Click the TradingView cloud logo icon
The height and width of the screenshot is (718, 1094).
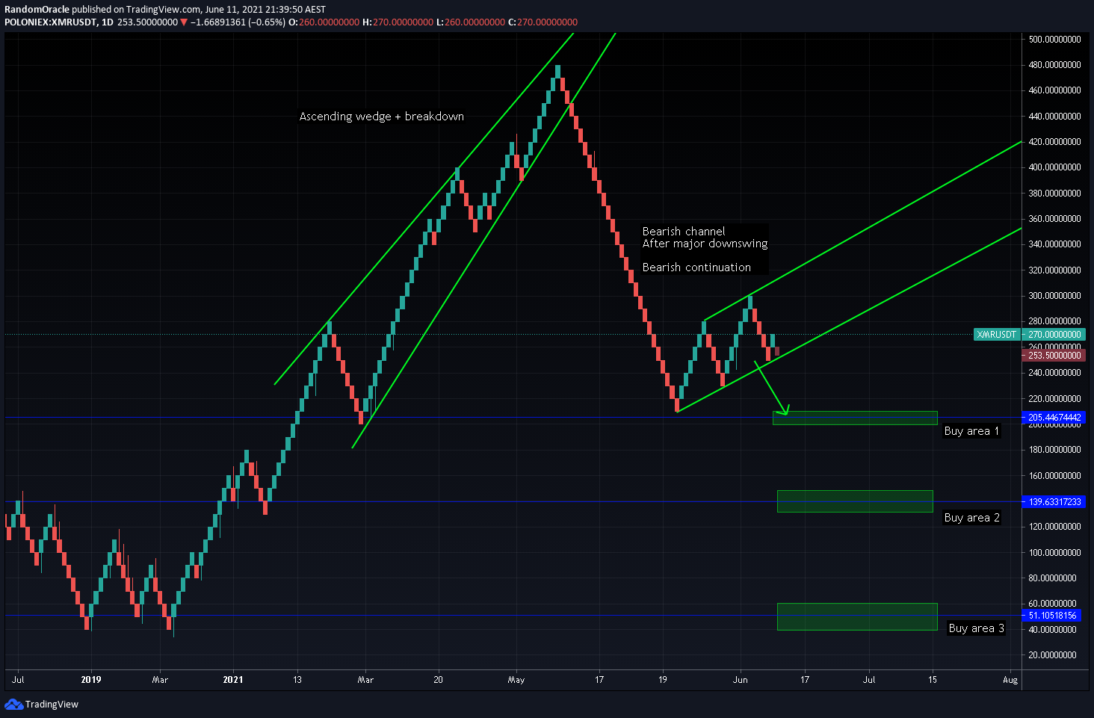click(x=13, y=704)
